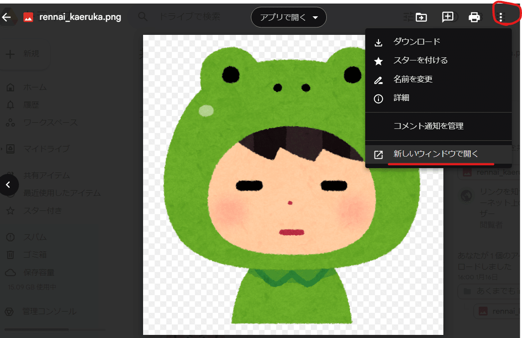Choose 名前を変更 from the menu
This screenshot has height=338, width=522.
(x=439, y=79)
